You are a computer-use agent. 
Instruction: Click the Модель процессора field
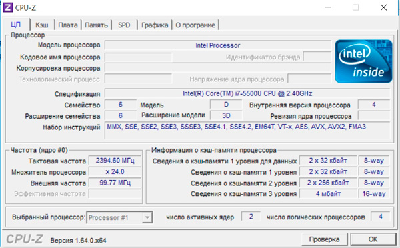(x=218, y=45)
